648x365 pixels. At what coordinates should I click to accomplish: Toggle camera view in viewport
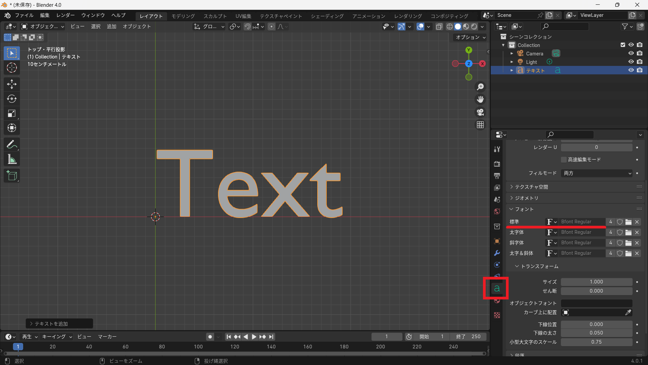[480, 112]
